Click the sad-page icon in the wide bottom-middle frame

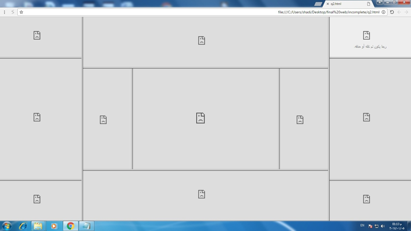(201, 194)
